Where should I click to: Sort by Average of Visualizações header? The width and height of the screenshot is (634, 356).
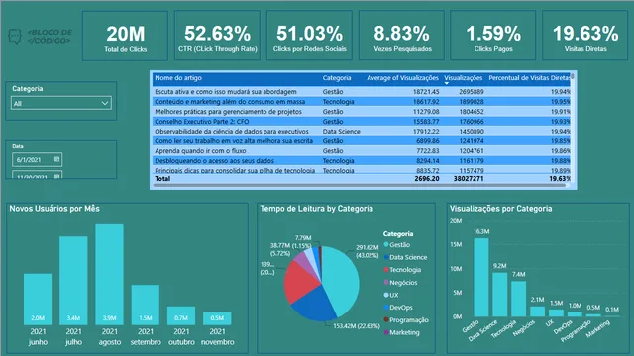click(403, 78)
